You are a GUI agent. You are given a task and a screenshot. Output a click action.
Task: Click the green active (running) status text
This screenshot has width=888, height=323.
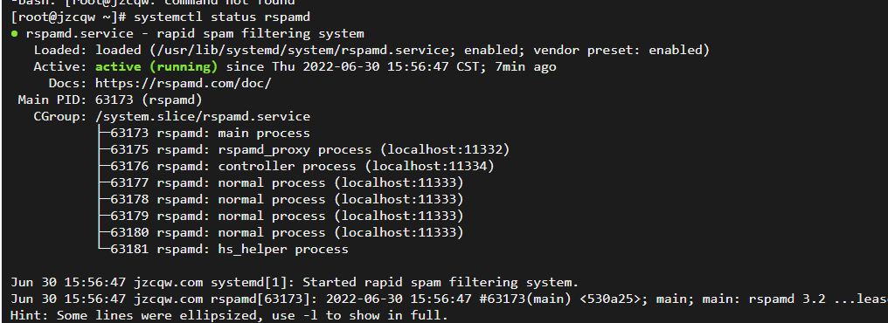tap(156, 66)
